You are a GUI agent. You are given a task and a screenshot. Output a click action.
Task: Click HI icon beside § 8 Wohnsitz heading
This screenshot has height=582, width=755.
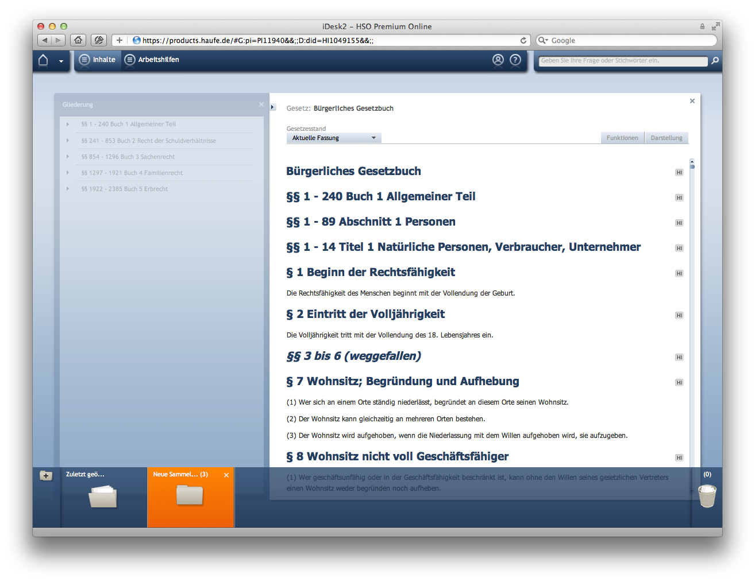coord(679,457)
